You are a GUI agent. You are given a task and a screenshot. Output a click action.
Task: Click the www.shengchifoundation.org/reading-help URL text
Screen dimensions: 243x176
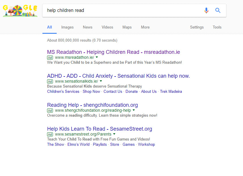tap(93, 111)
